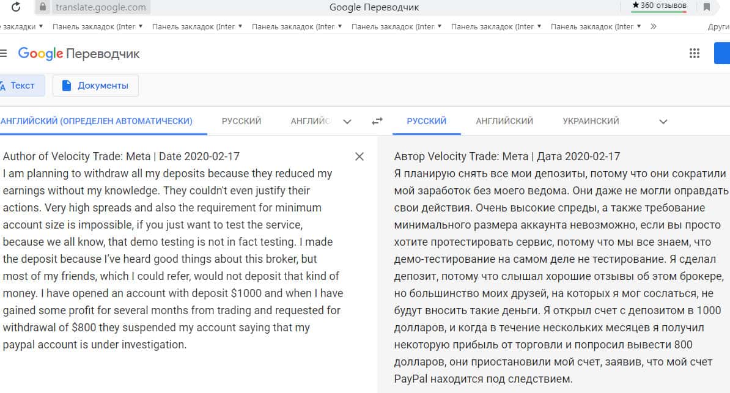Click inside the English source text
The width and height of the screenshot is (730, 393).
[171, 251]
